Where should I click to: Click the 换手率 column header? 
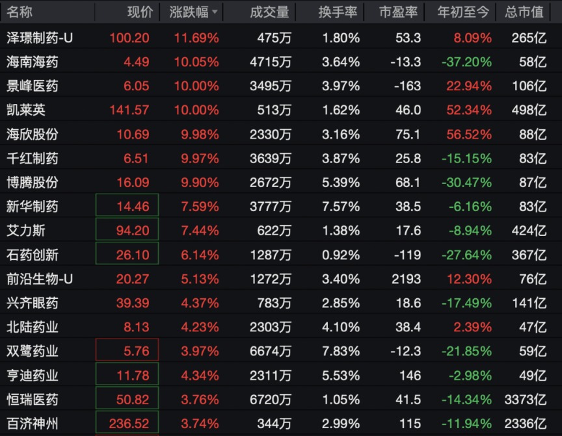point(338,12)
